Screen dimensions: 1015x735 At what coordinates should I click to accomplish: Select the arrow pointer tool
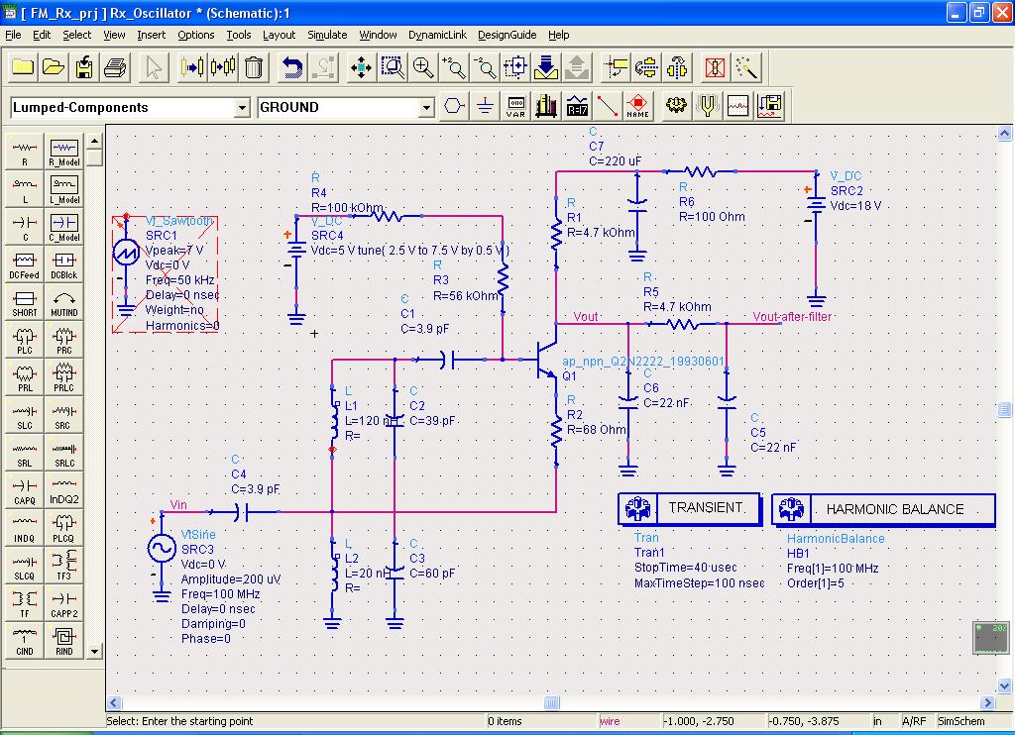(x=154, y=67)
